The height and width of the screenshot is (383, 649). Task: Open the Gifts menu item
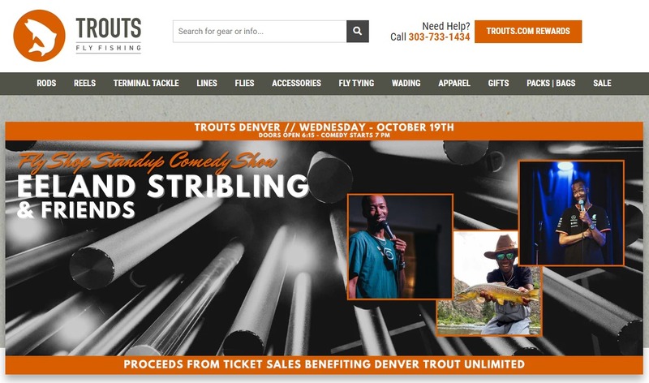pyautogui.click(x=498, y=84)
